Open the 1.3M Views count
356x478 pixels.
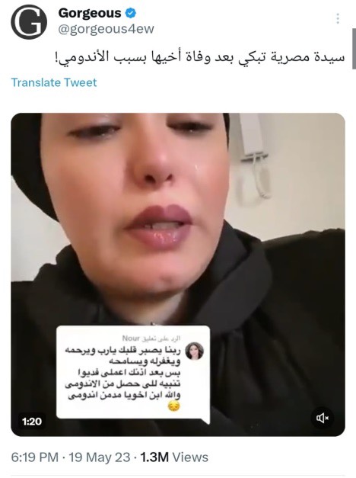pyautogui.click(x=174, y=457)
